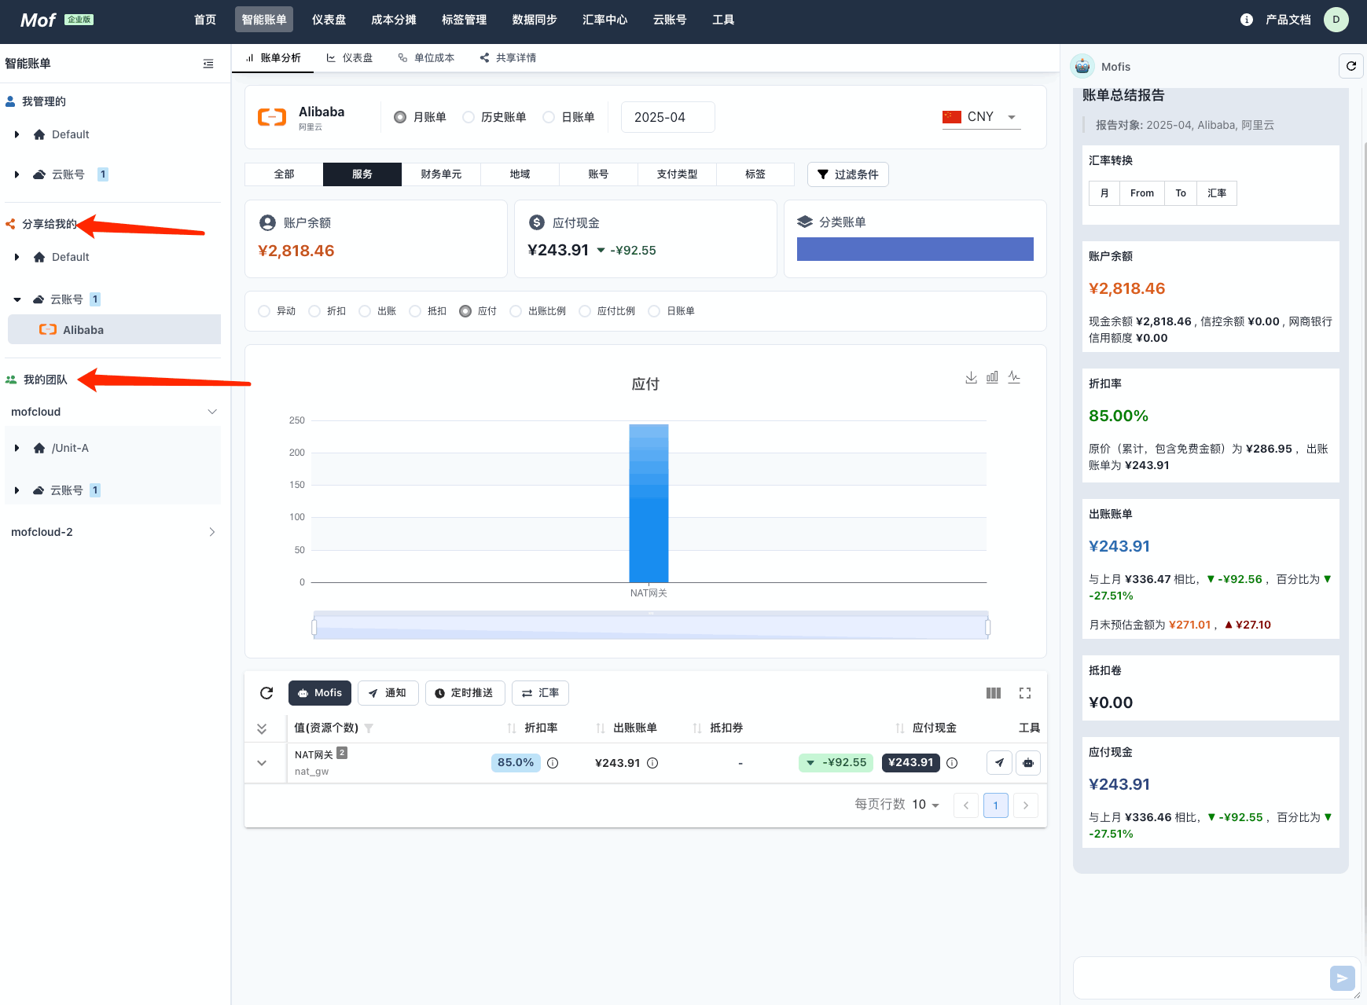Send notification for NAT网关 row
This screenshot has width=1367, height=1005.
click(x=999, y=763)
